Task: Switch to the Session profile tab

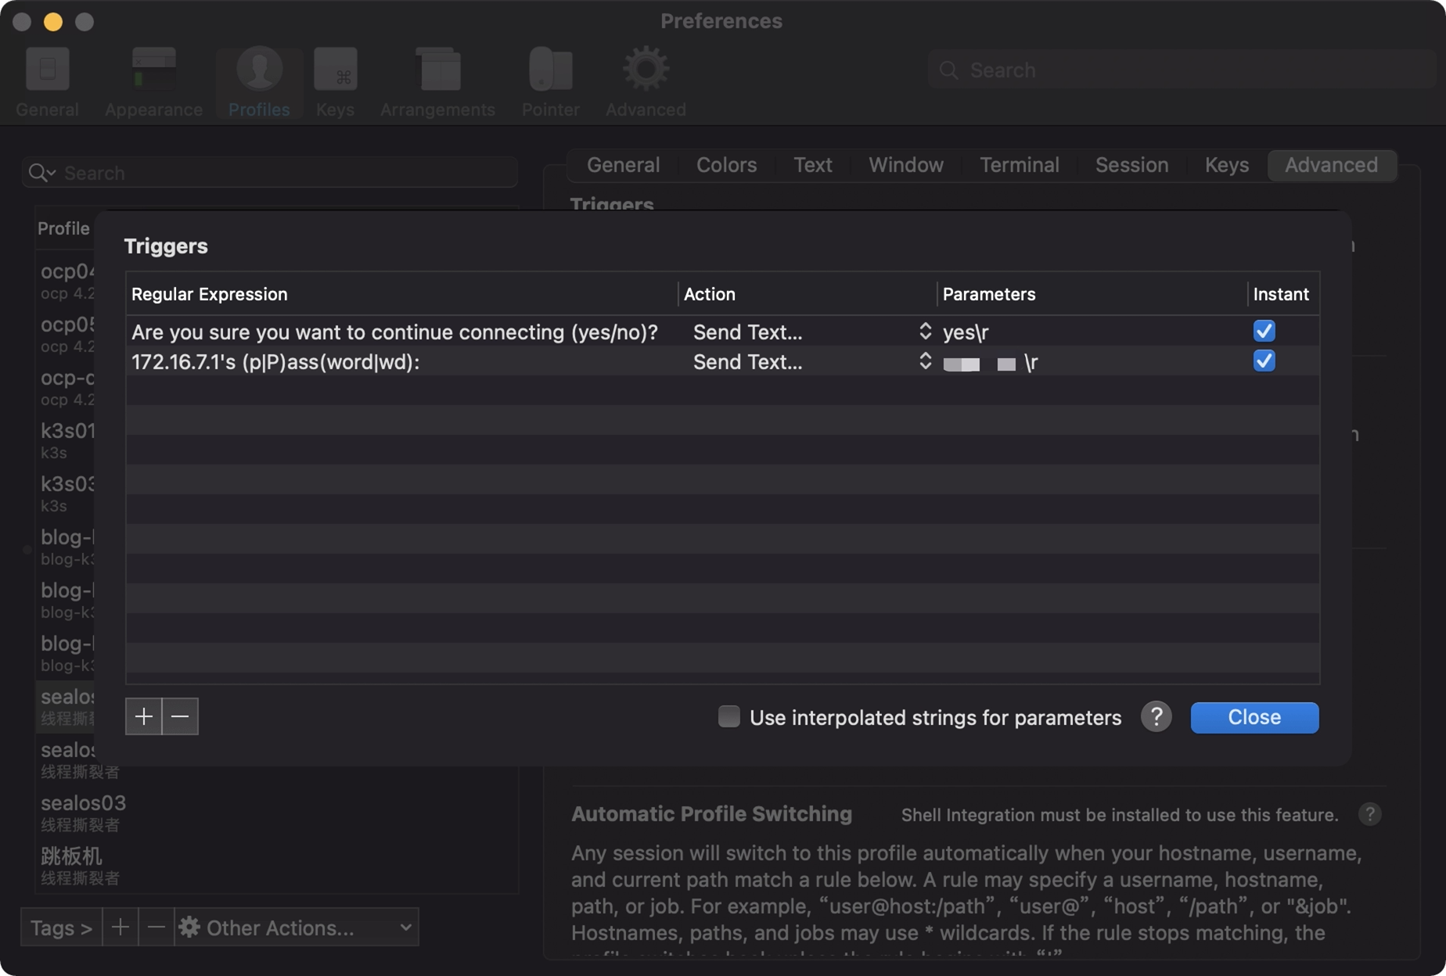Action: click(1131, 165)
